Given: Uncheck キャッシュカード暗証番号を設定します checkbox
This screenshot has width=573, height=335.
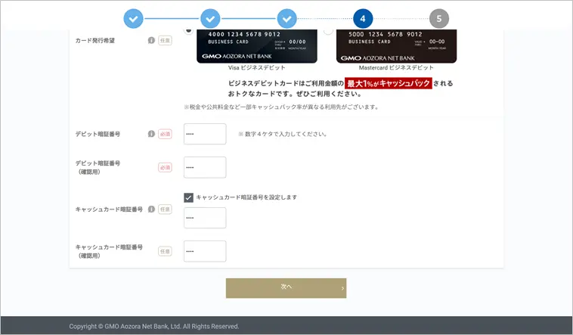Looking at the screenshot, I should pos(189,197).
